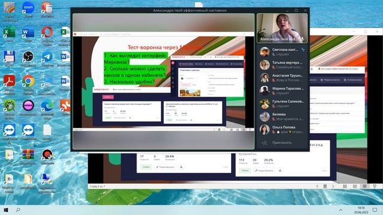The width and height of the screenshot is (383, 215).
Task: Select participant Анастасия Трушн in the list
Action: tap(282, 78)
